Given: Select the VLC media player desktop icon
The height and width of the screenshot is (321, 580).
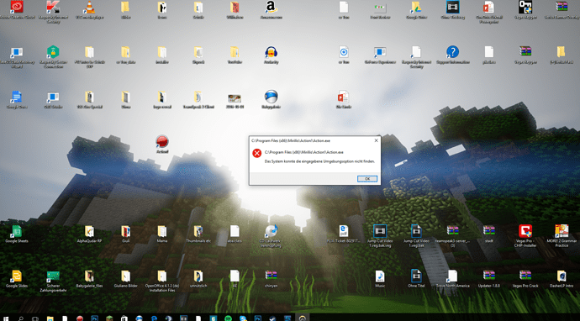Looking at the screenshot, I should tap(89, 10).
